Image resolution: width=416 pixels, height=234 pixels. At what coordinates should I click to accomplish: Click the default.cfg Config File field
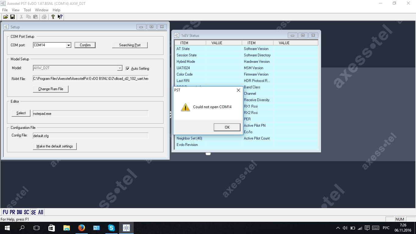(91, 136)
